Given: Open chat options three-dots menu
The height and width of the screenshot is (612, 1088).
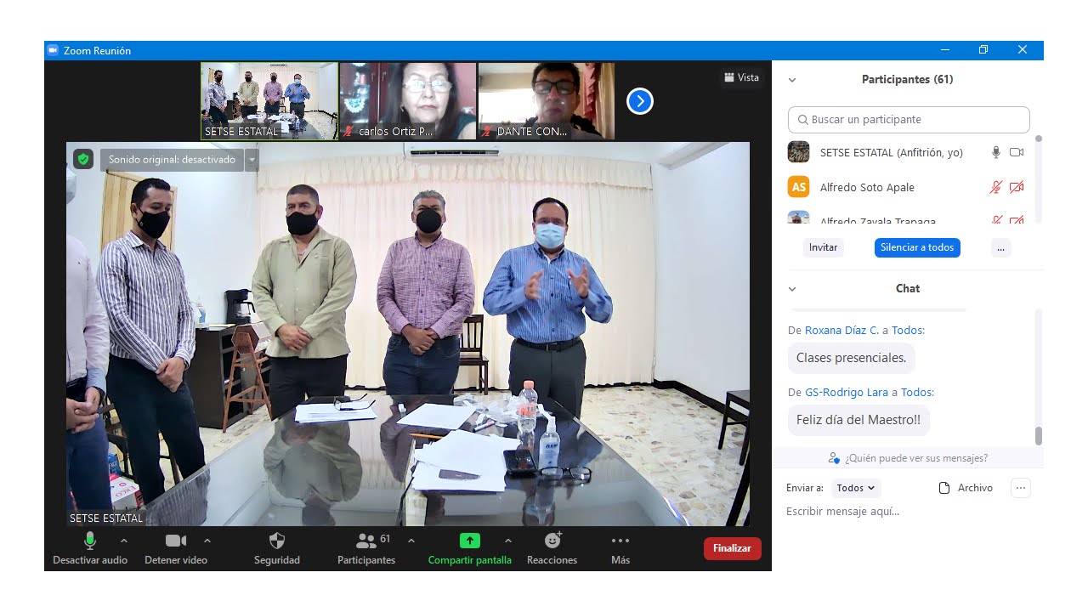Looking at the screenshot, I should [x=1021, y=488].
